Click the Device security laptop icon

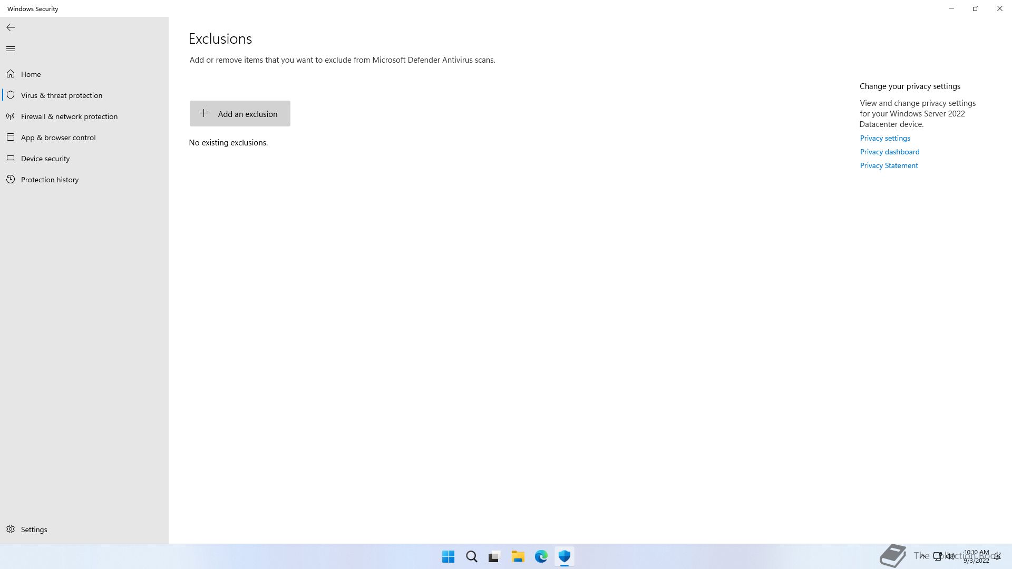11,159
